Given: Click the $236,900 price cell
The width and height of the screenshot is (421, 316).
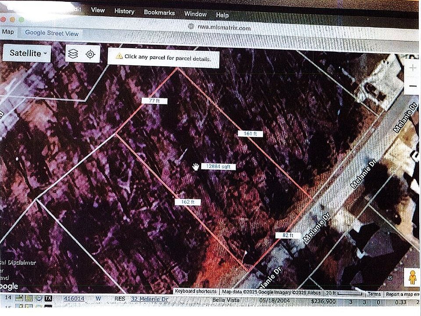Looking at the screenshot, I should pyautogui.click(x=323, y=302).
